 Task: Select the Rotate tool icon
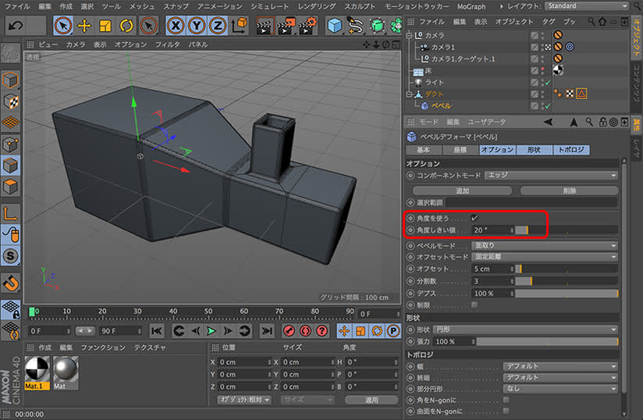click(x=126, y=26)
